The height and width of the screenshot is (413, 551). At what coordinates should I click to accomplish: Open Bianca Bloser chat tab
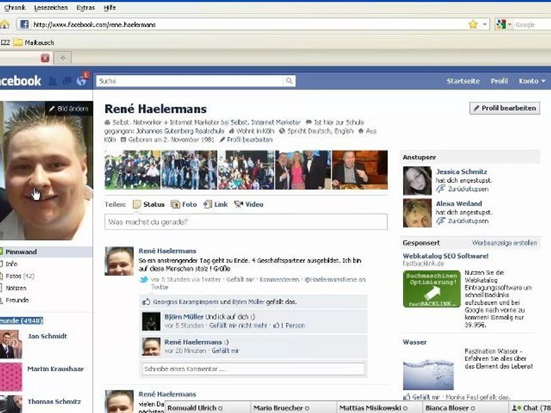tap(465, 408)
